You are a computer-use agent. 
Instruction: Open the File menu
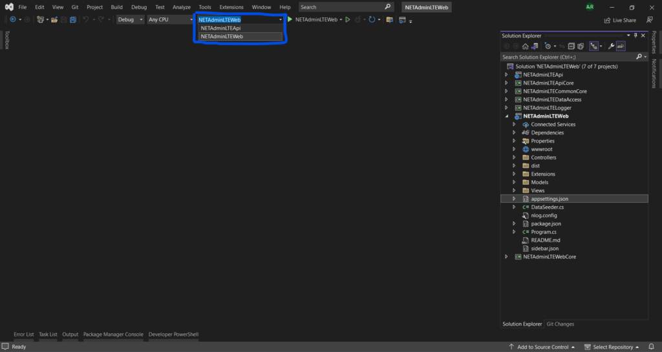coord(23,7)
